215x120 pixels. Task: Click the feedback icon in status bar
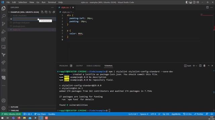207,114
